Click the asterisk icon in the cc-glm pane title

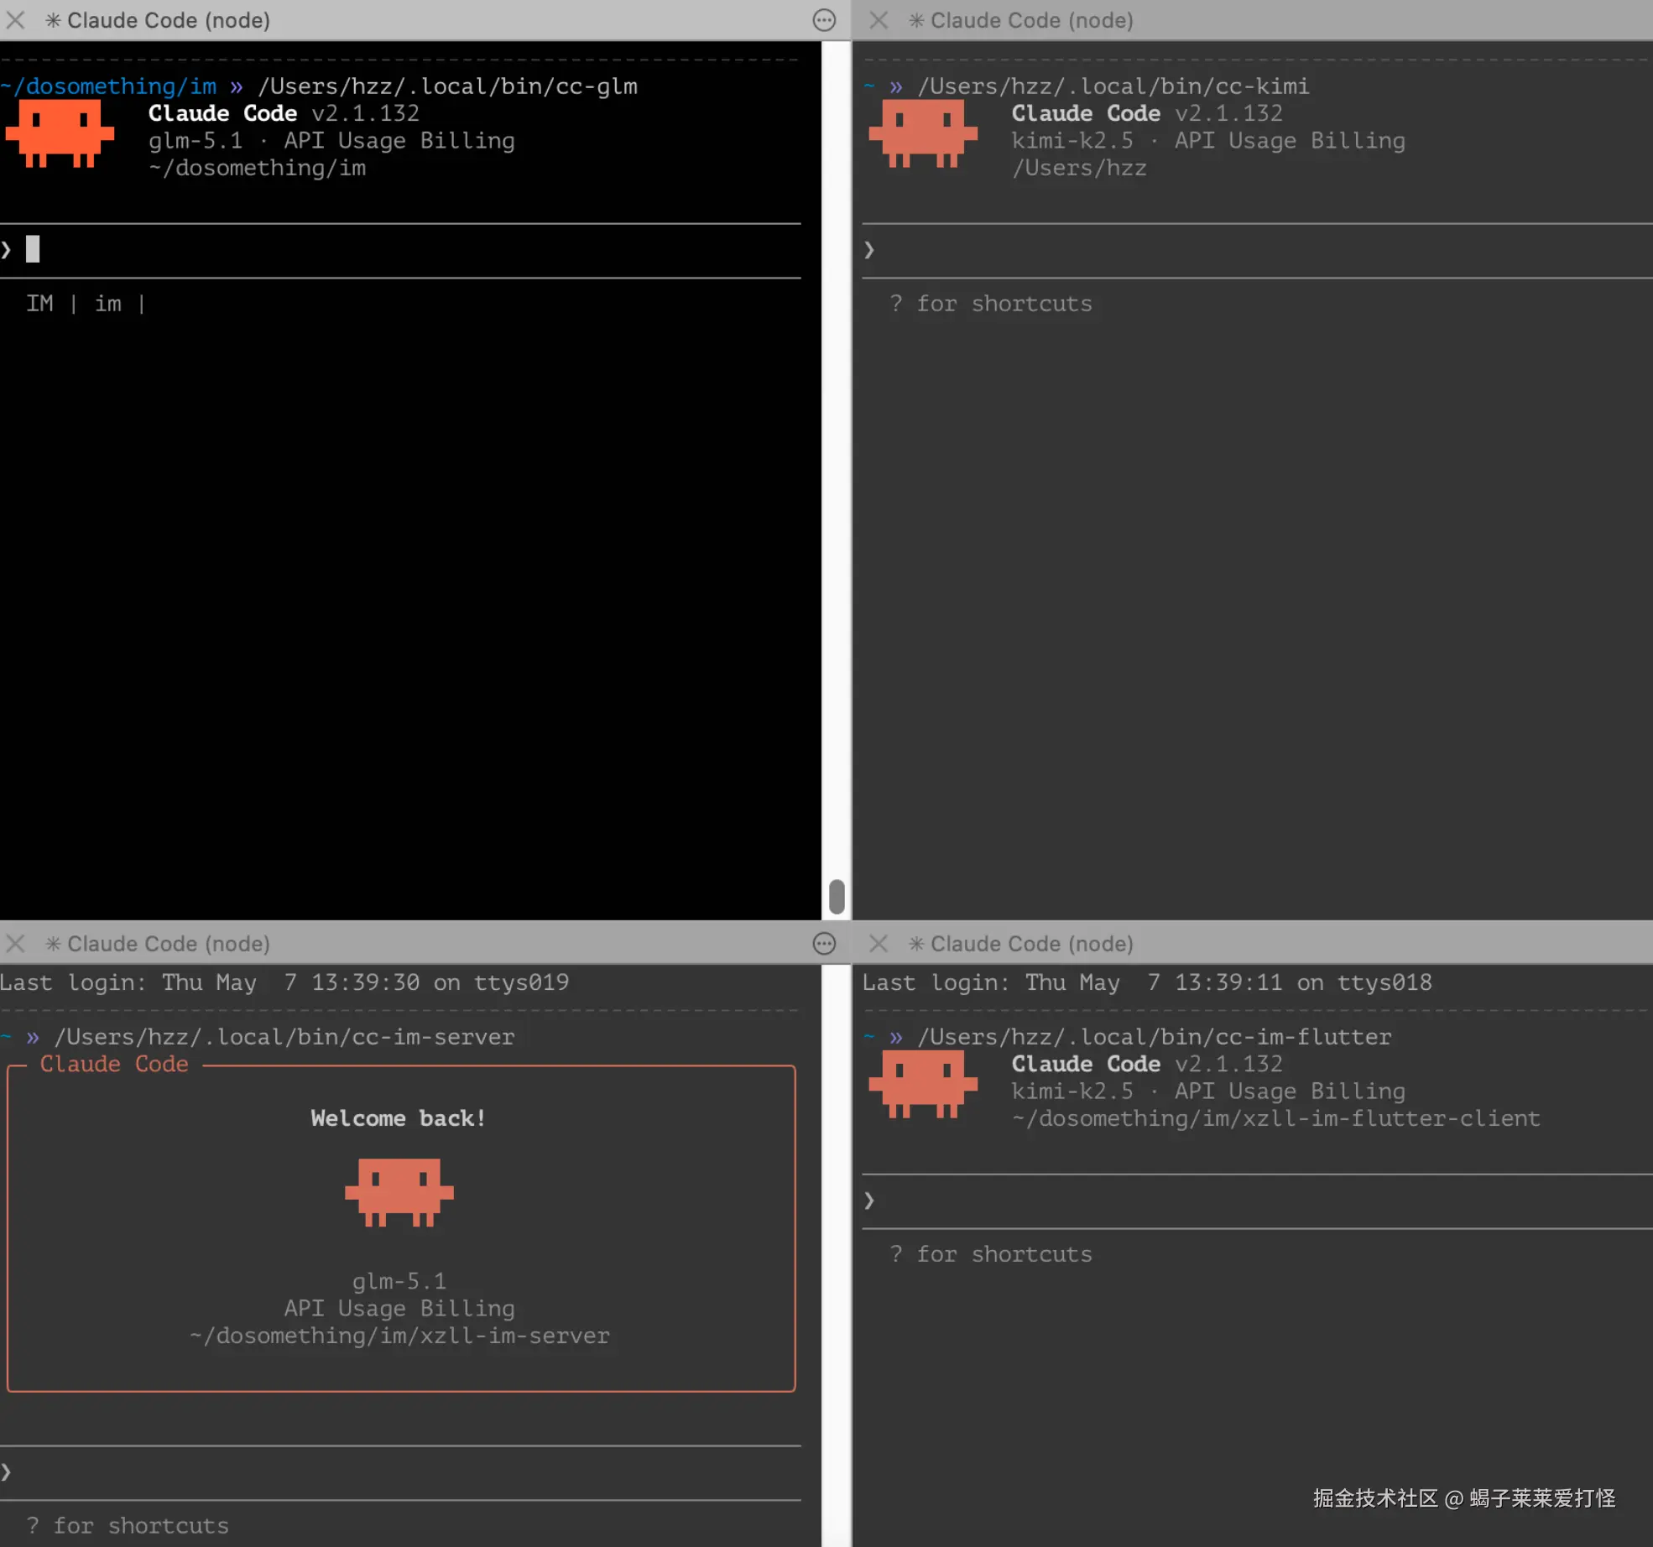point(53,20)
